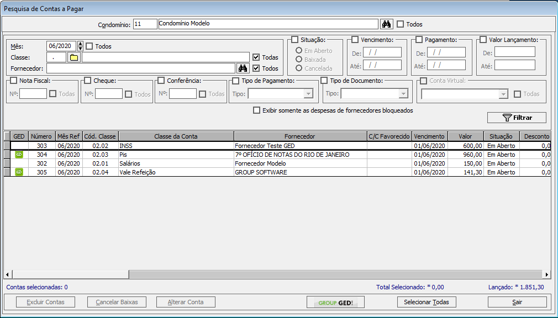The image size is (558, 318).
Task: Select row with Fornecedor Teste GED
Action: 277,146
